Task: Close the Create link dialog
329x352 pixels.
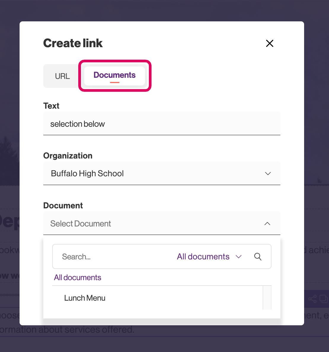Action: [269, 43]
